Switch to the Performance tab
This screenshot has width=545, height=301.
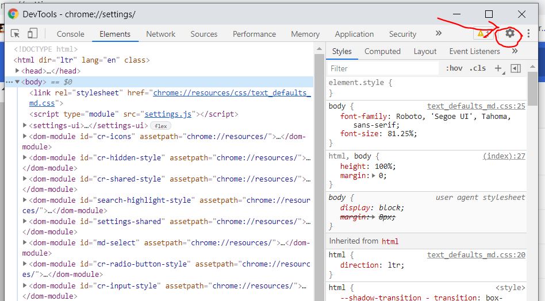pos(255,34)
